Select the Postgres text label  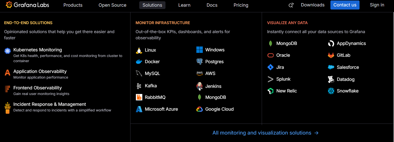coord(214,62)
